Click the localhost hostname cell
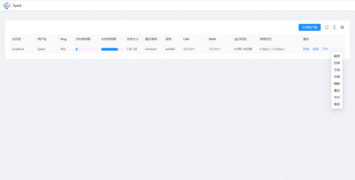The image size is (355, 180). [18, 49]
